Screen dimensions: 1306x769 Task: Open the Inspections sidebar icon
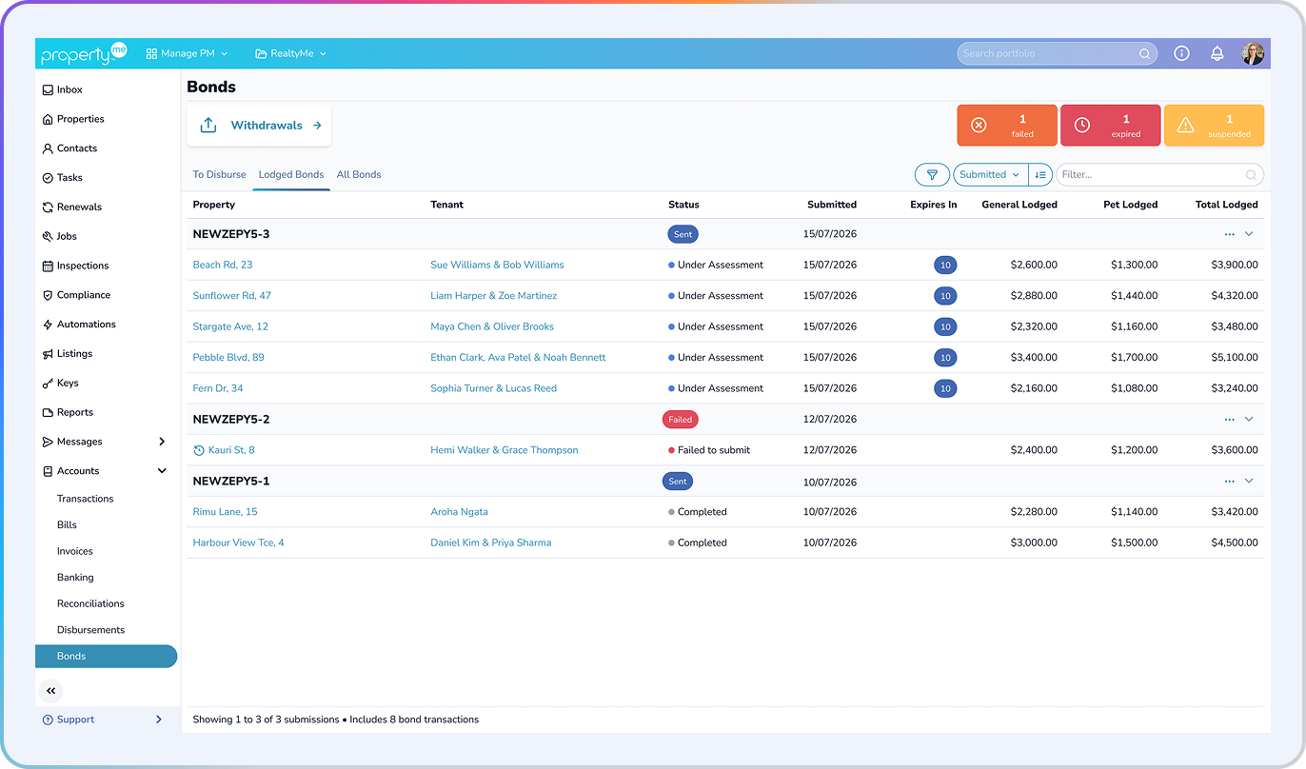[x=48, y=266]
